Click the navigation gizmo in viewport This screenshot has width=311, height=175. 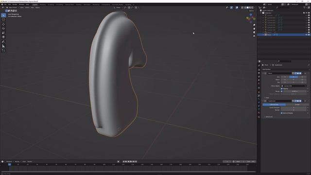pos(251,18)
